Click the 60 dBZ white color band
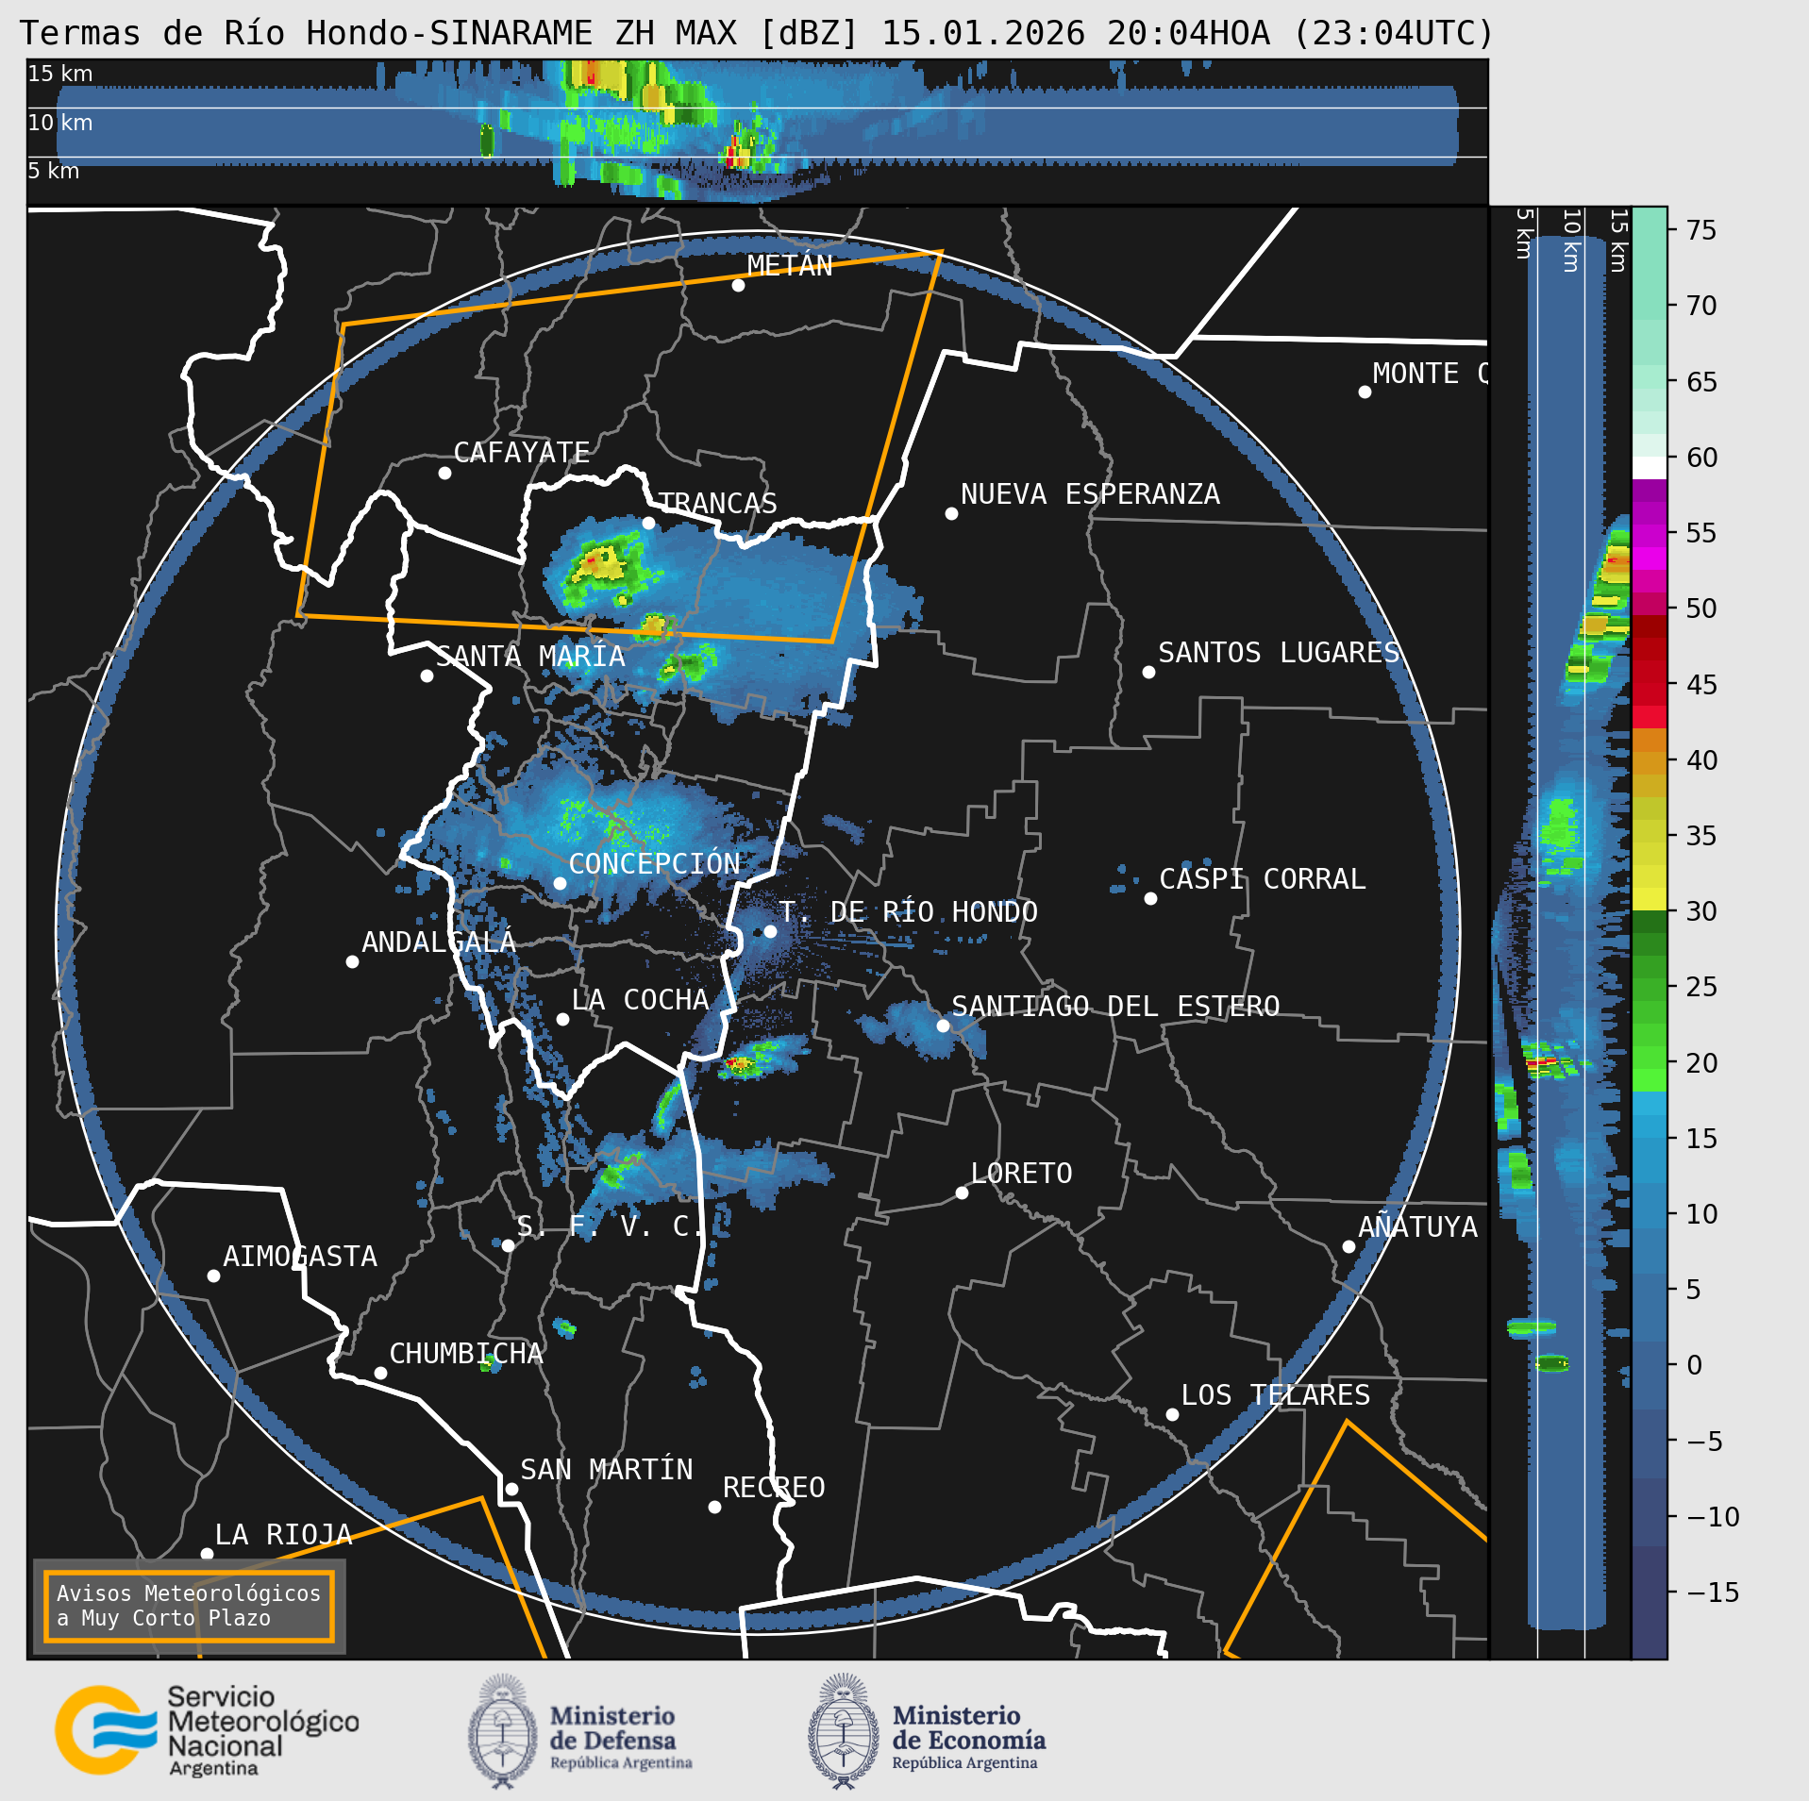 click(1650, 468)
